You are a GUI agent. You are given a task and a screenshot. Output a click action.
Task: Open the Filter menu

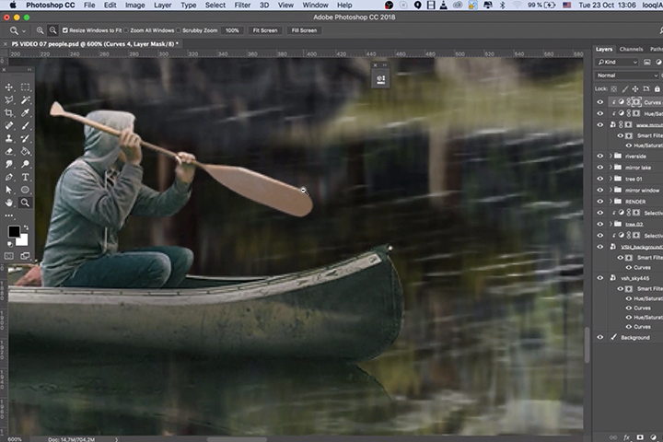pos(242,6)
